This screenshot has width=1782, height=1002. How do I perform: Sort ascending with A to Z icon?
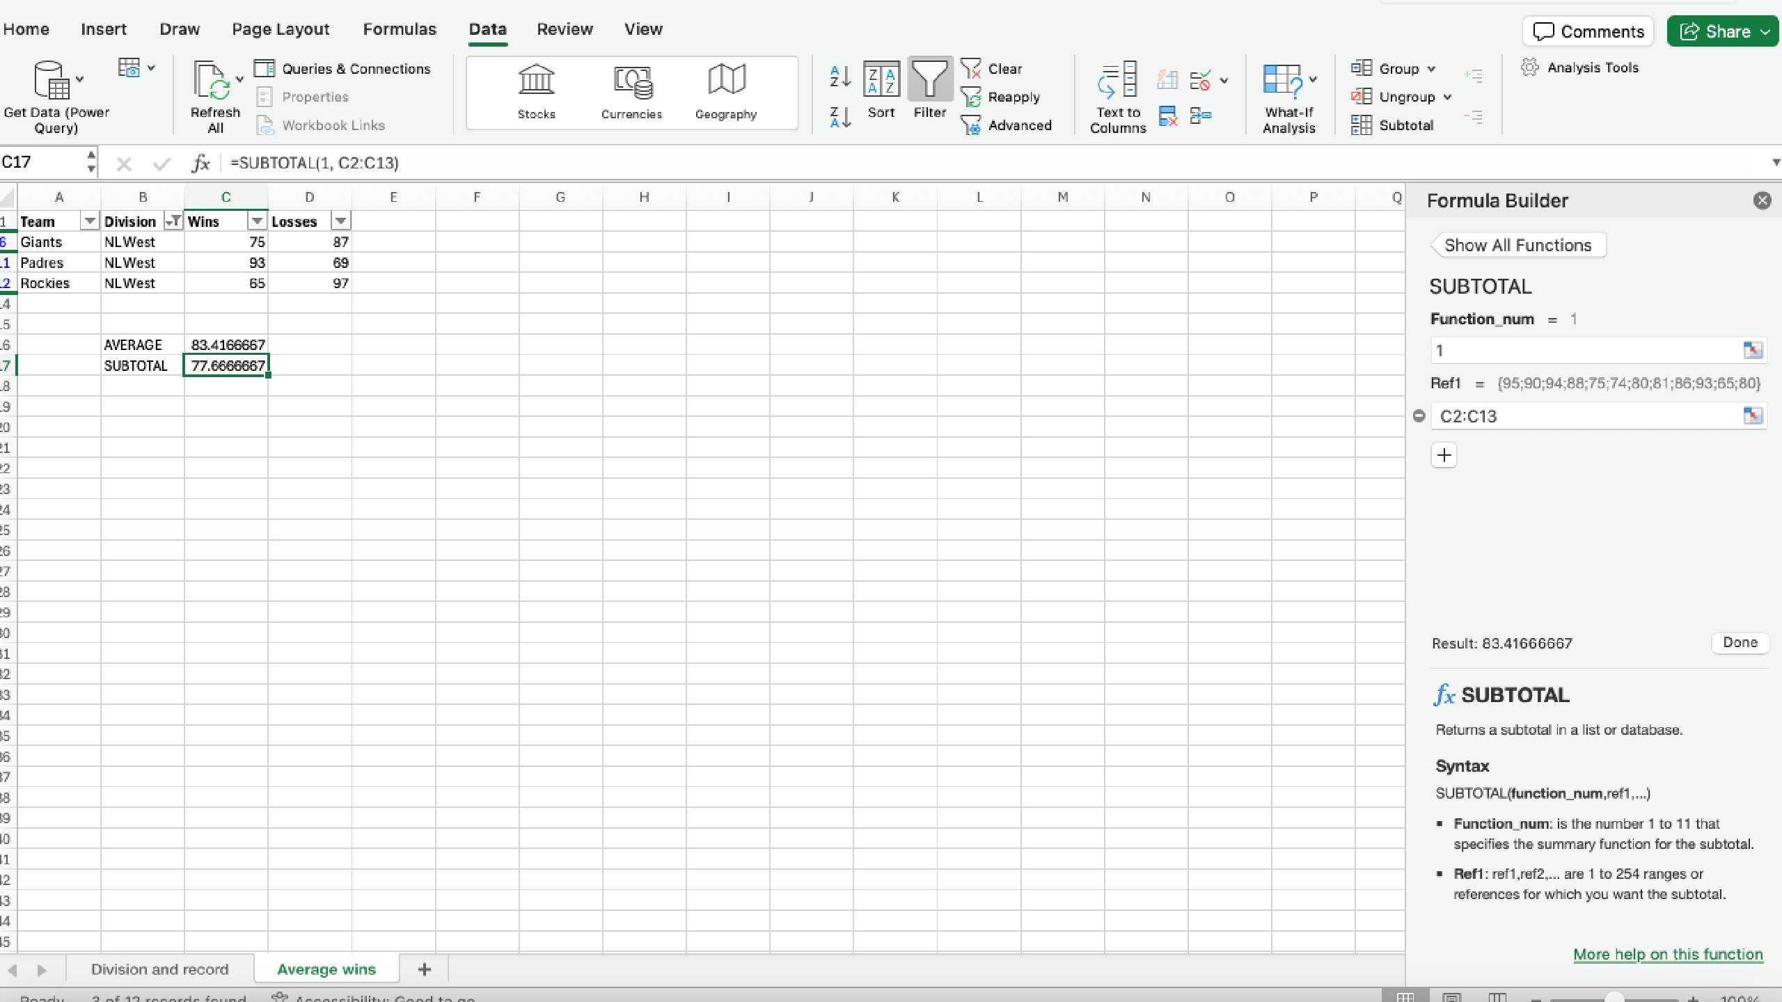(x=839, y=75)
